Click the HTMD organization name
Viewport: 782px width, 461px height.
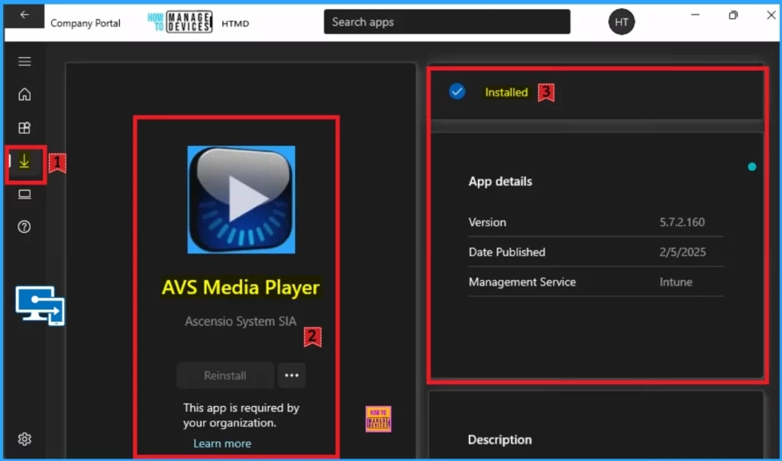tap(235, 24)
